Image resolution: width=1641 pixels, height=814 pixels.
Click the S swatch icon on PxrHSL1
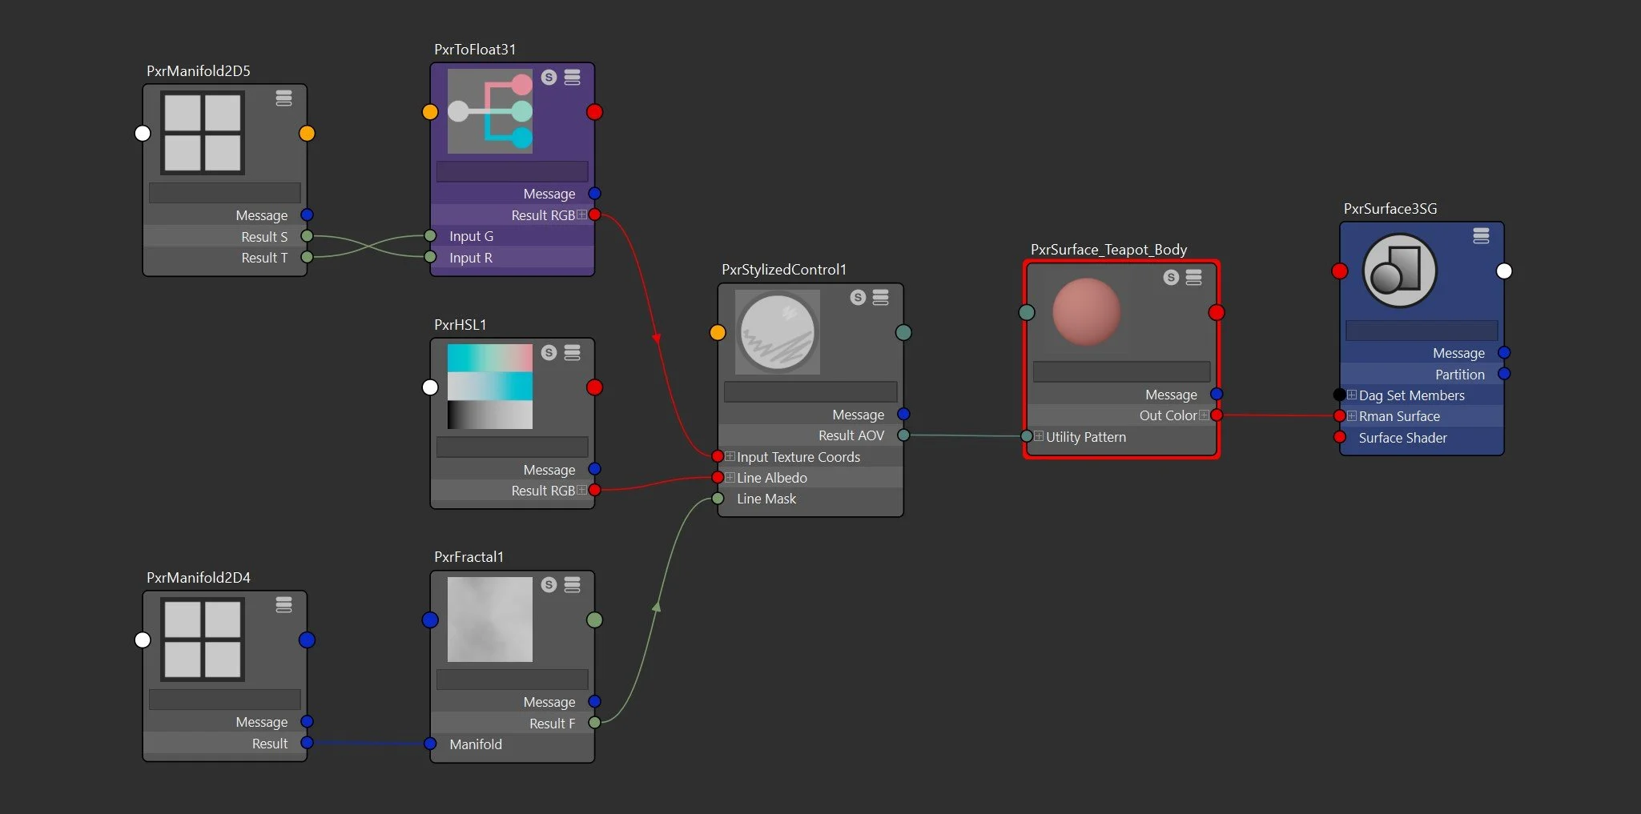tap(549, 353)
